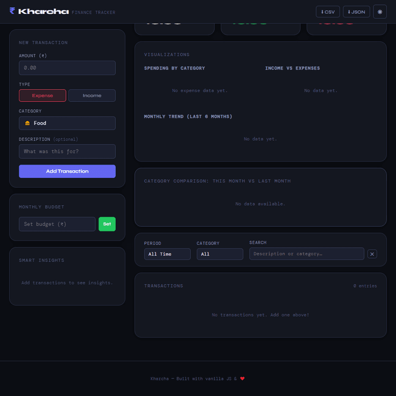Focus the search description or category field

306,254
